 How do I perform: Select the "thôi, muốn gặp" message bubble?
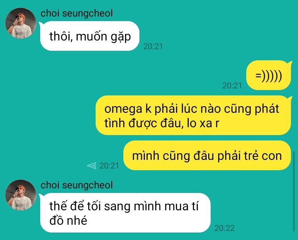click(x=90, y=36)
